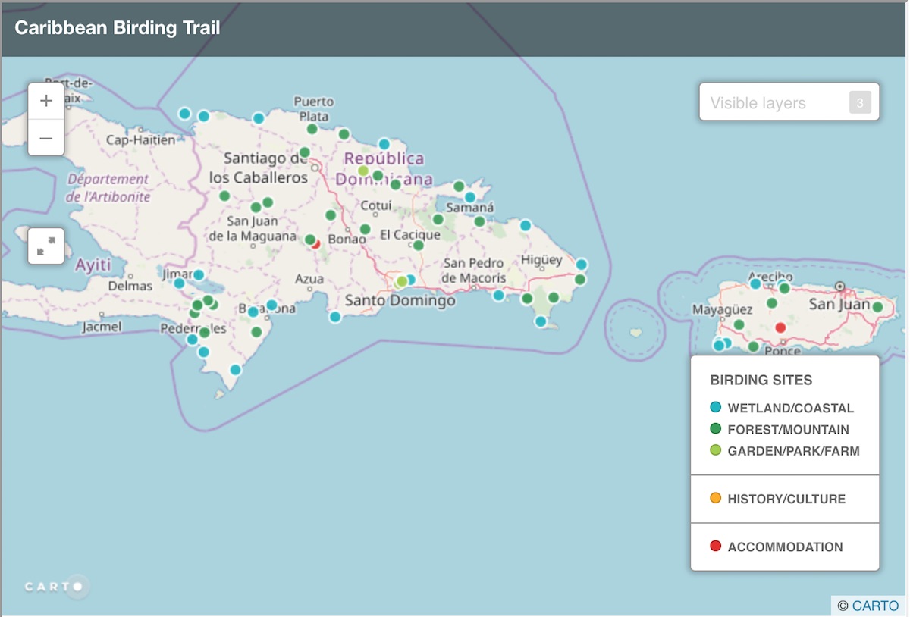Select Forest/Mountain in the legend
The image size is (910, 617).
[788, 429]
